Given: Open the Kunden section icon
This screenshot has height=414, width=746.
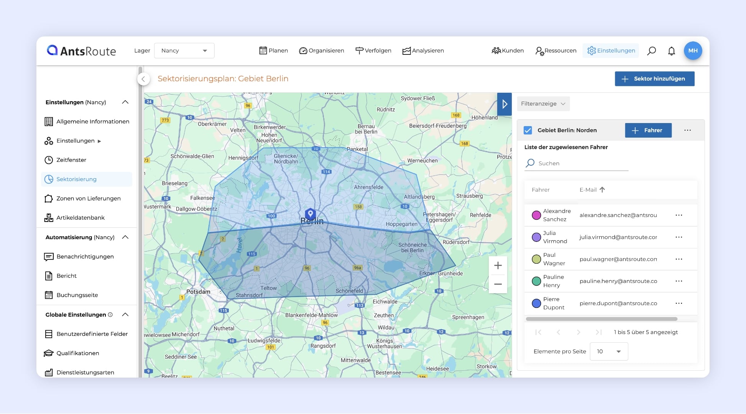Looking at the screenshot, I should click(496, 50).
